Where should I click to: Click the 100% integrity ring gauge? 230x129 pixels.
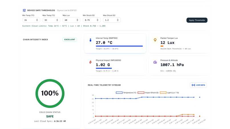50,93
